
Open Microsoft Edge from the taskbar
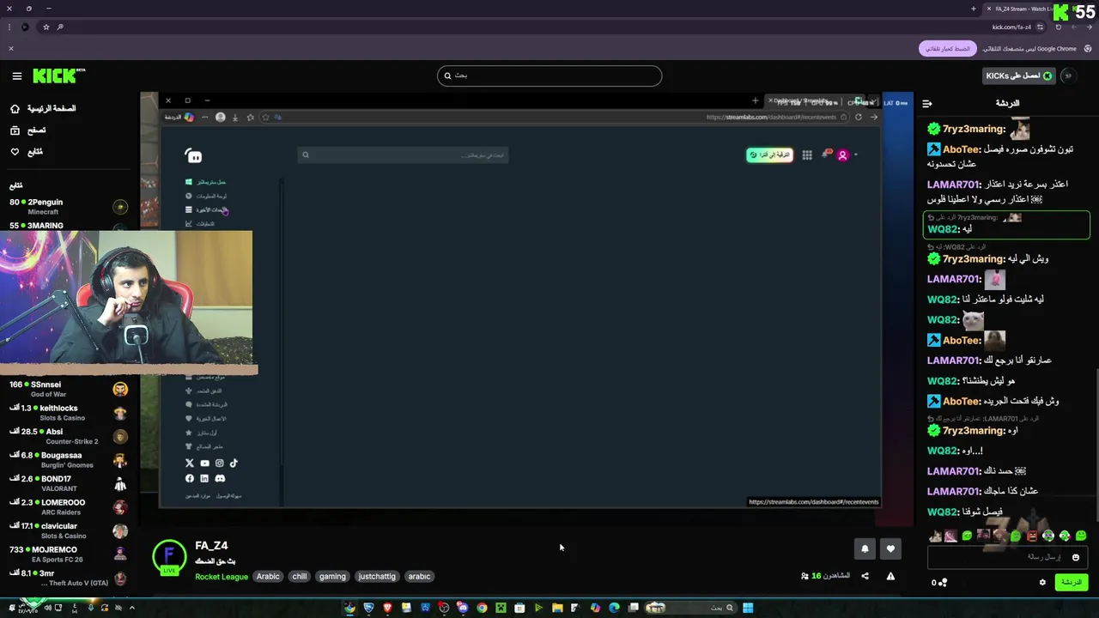click(614, 608)
